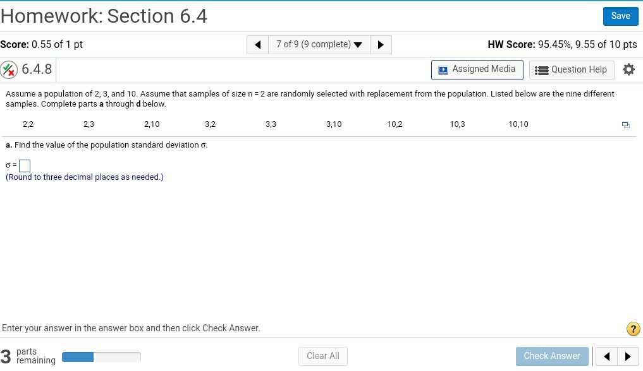Go to next question using top arrow

(381, 45)
